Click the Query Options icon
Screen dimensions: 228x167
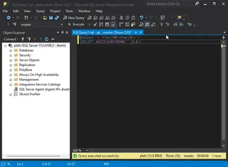click(107, 24)
